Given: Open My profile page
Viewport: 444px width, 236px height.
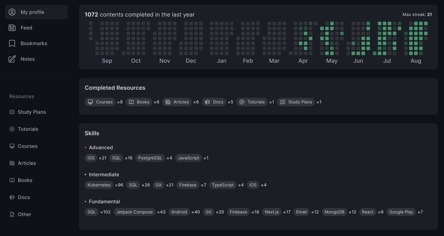Looking at the screenshot, I should pos(36,12).
